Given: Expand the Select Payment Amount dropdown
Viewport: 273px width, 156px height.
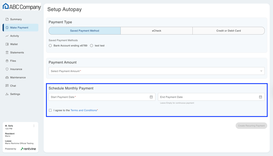Looking at the screenshot, I should pos(156,71).
